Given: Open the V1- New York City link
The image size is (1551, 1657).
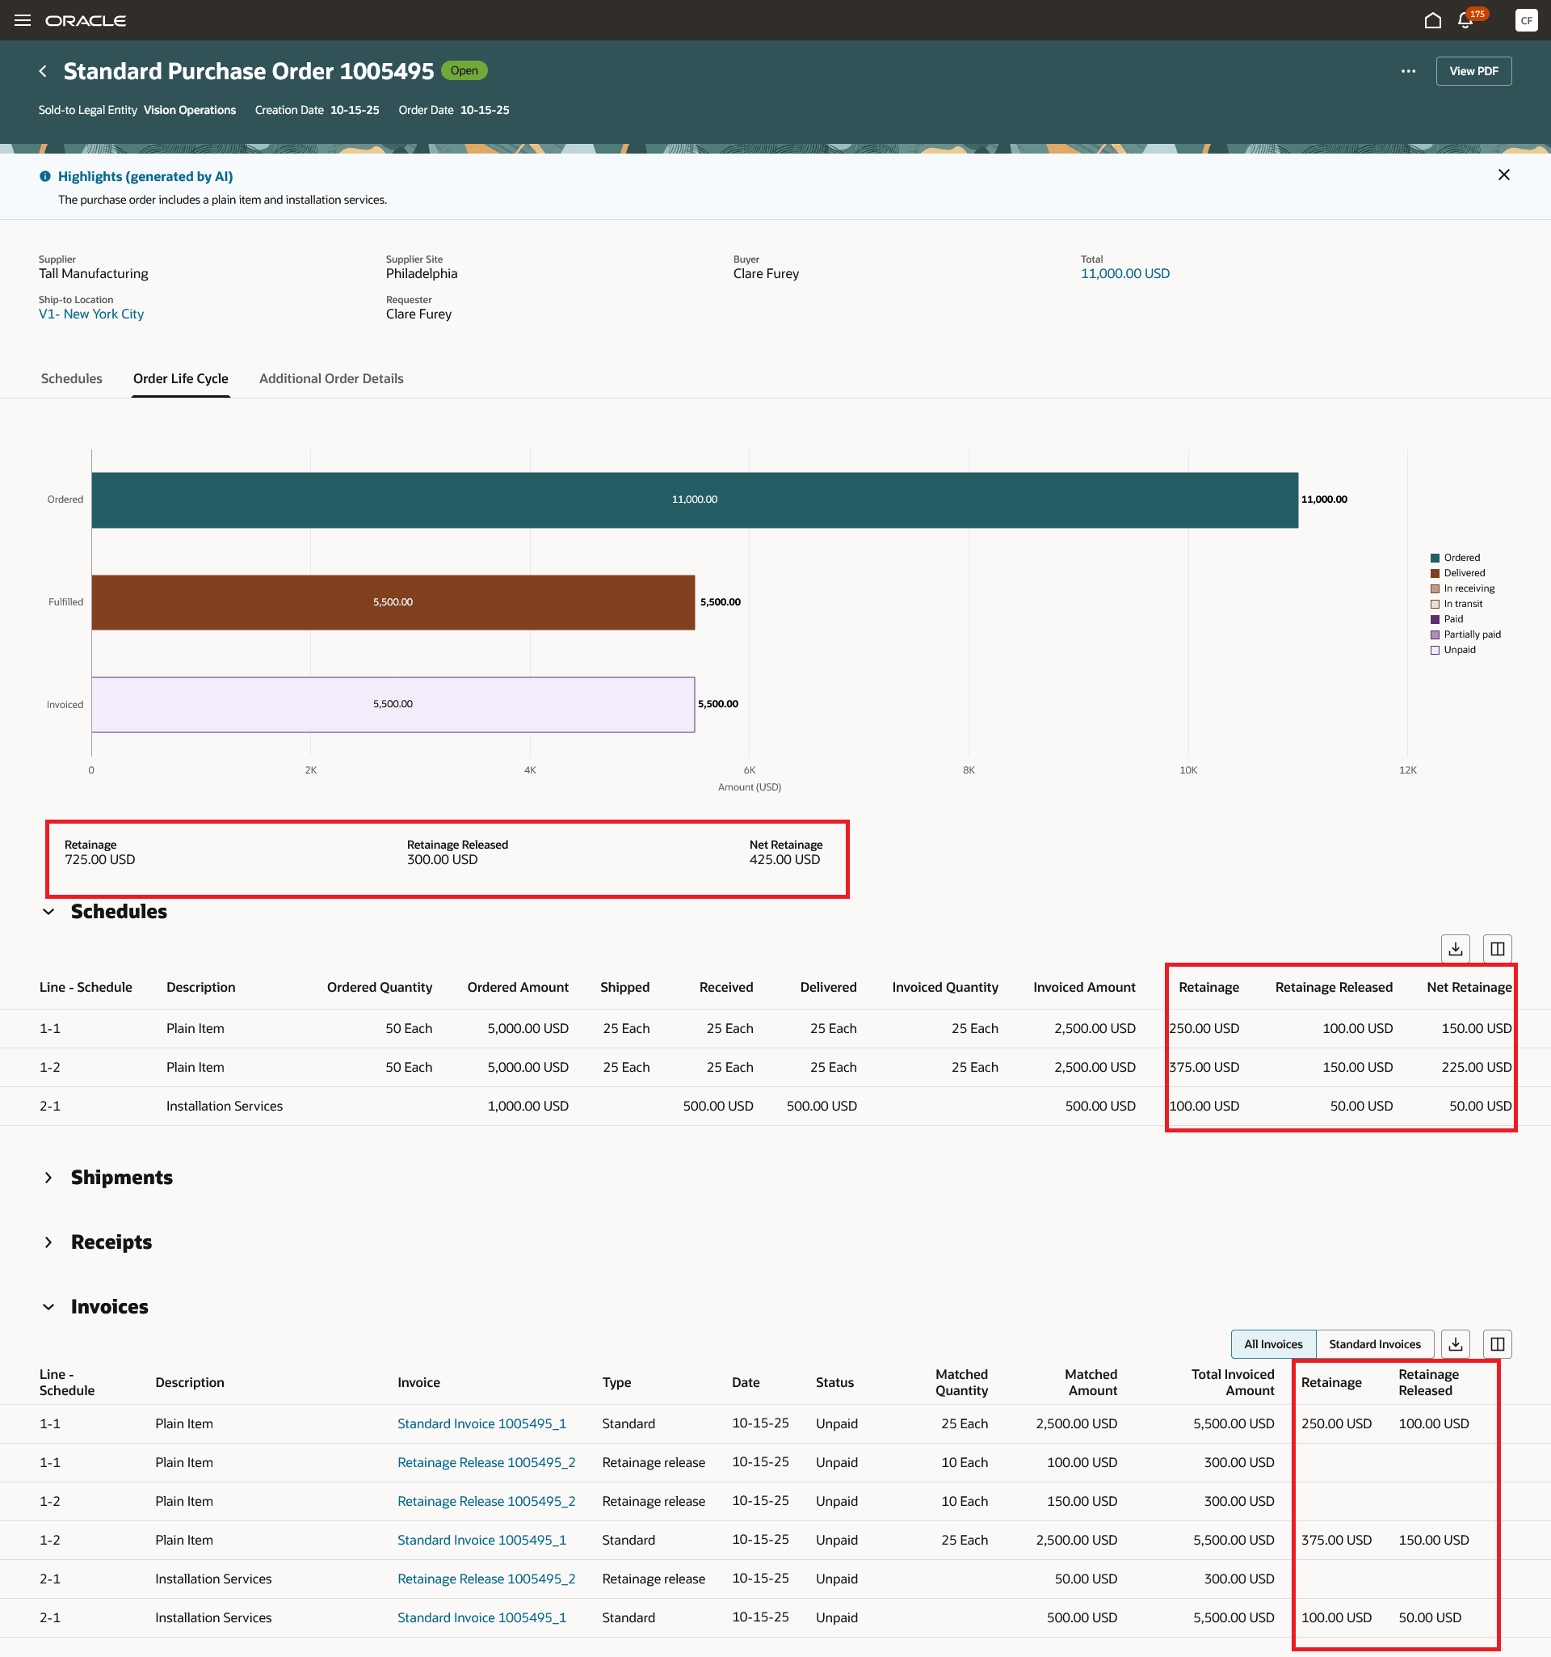Looking at the screenshot, I should 90,314.
